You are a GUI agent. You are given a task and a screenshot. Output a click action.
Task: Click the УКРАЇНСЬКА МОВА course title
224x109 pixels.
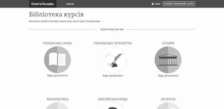tap(57, 43)
